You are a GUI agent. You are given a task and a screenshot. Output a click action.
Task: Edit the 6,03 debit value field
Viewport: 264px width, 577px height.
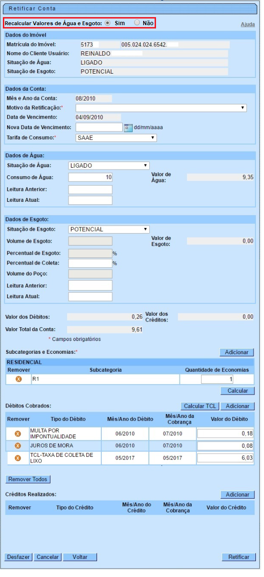pos(225,458)
